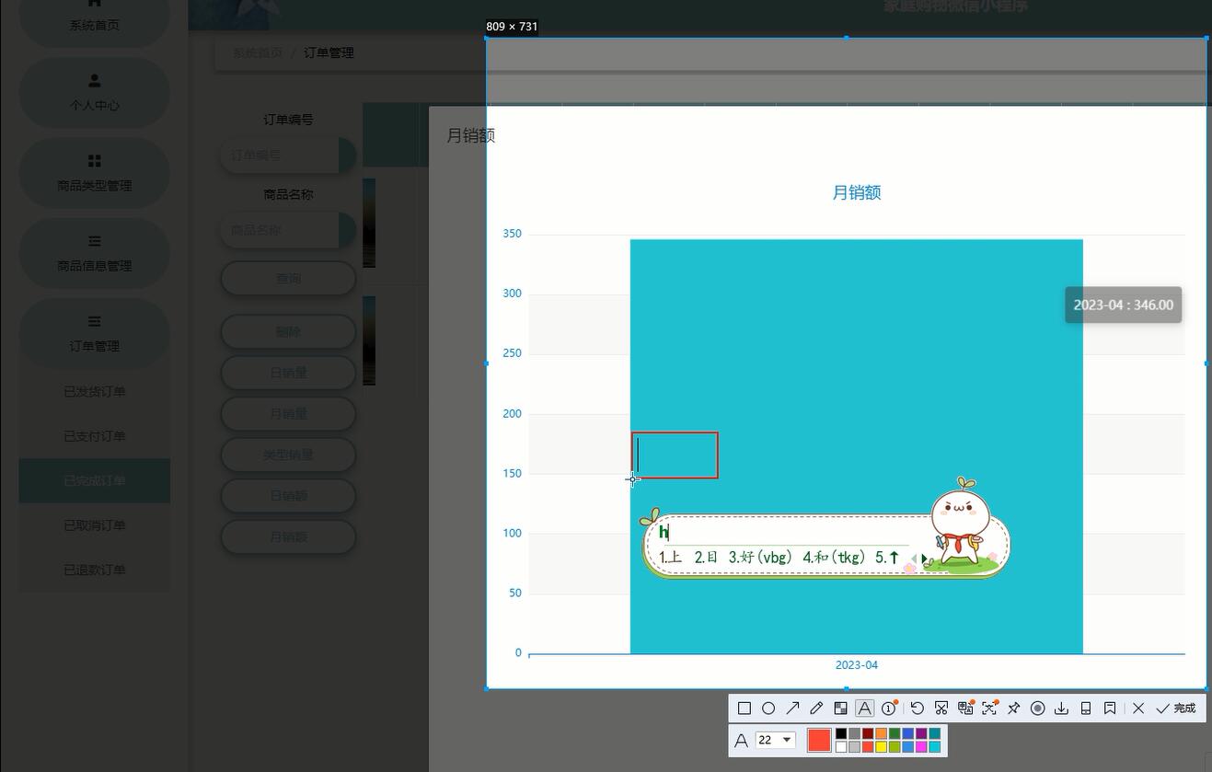The width and height of the screenshot is (1212, 772).
Task: Click the bookmark collect icon
Action: [1110, 708]
